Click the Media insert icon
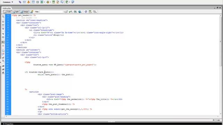The height and width of the screenshot is (125, 223). coord(48,2)
